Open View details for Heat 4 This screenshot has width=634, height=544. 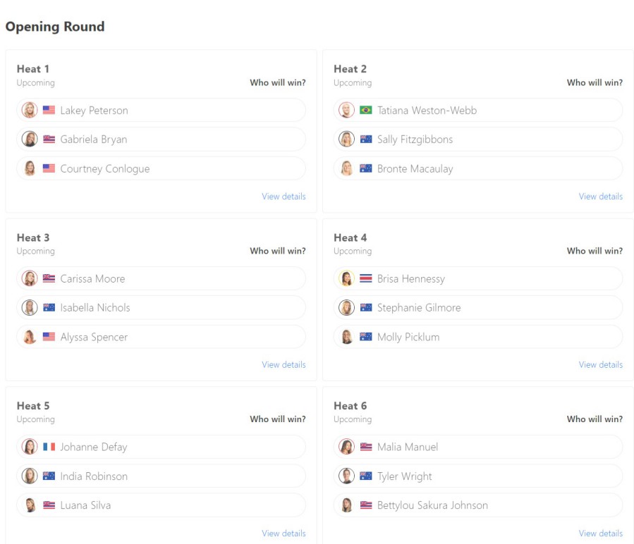(600, 364)
